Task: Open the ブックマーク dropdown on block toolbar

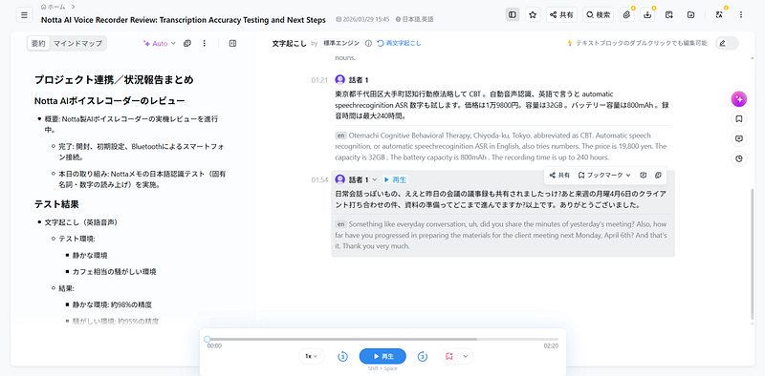Action: coord(604,175)
